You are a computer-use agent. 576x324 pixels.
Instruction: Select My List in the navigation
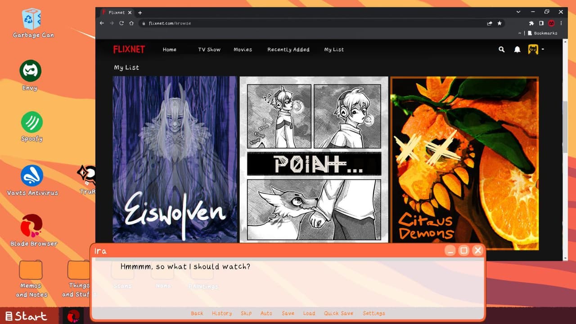pyautogui.click(x=334, y=49)
